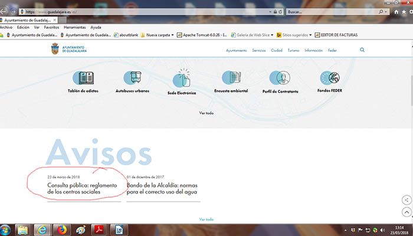The image size is (413, 236).
Task: Open the Favoritos menu
Action: pyautogui.click(x=51, y=27)
